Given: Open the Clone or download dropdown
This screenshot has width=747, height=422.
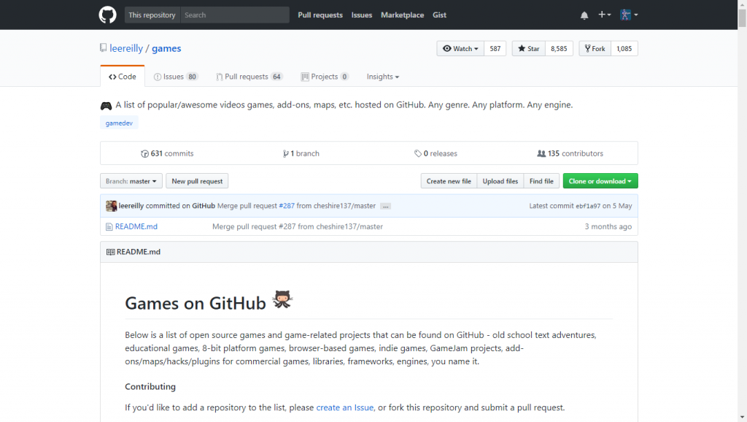Looking at the screenshot, I should (600, 181).
